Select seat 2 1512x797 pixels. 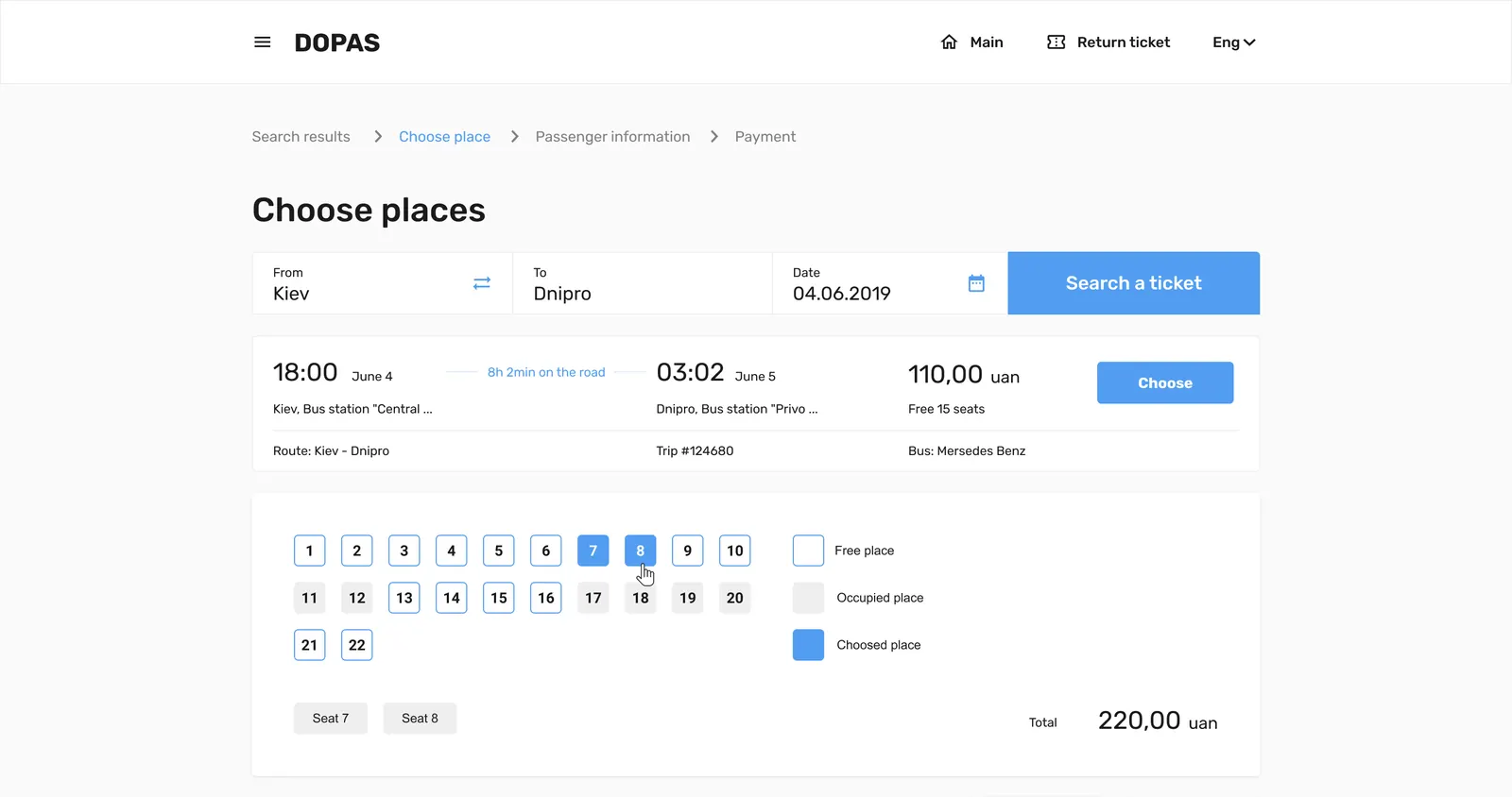357,551
